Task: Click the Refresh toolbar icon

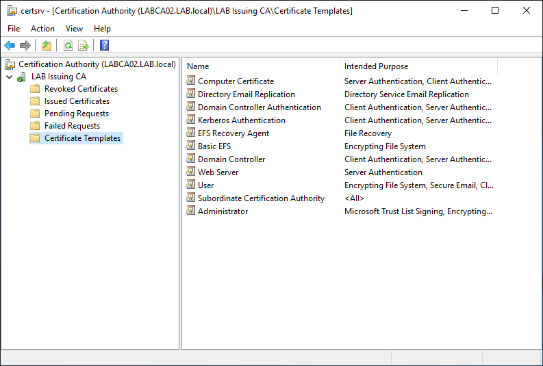Action: click(68, 45)
